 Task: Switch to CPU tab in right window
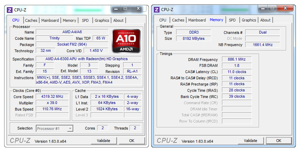[163, 20]
